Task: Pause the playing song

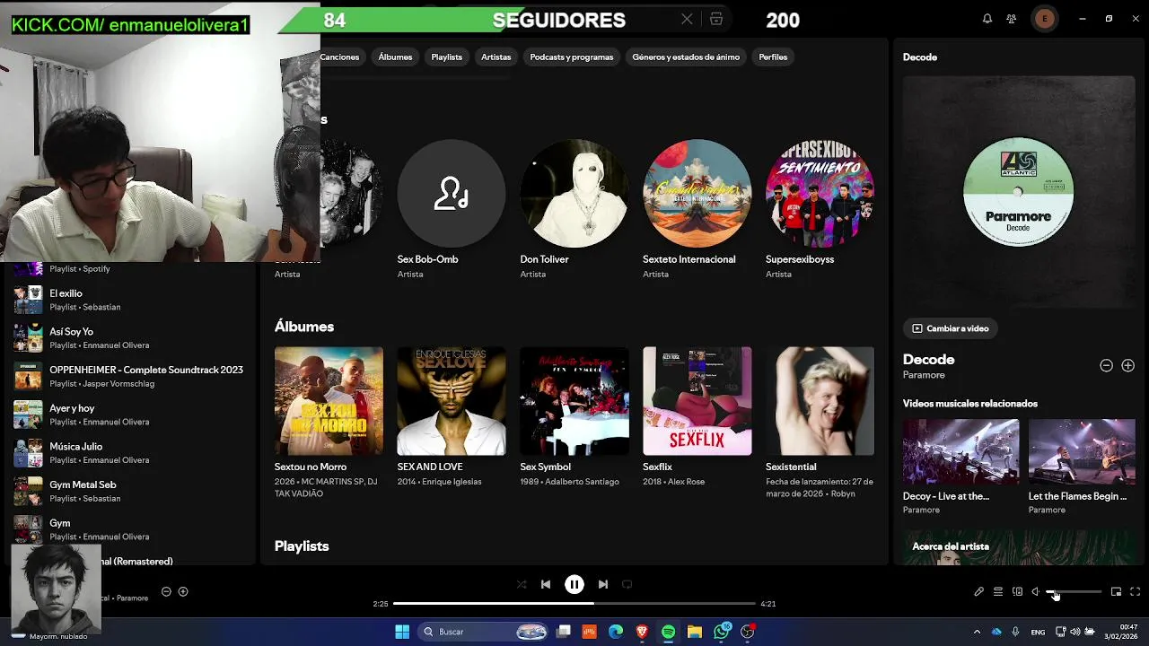Action: pyautogui.click(x=574, y=584)
